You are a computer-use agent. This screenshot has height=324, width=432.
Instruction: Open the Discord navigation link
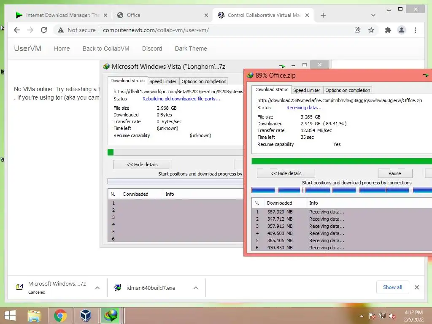click(x=152, y=49)
